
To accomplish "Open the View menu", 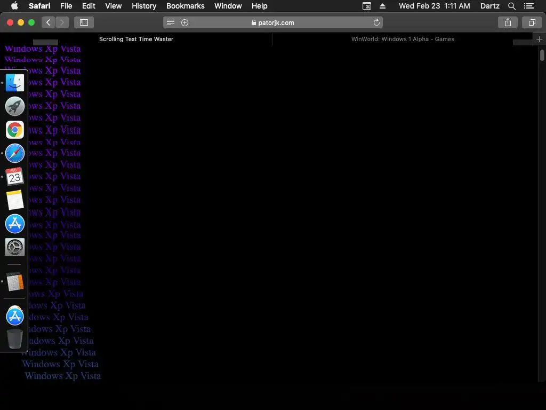I will click(114, 6).
